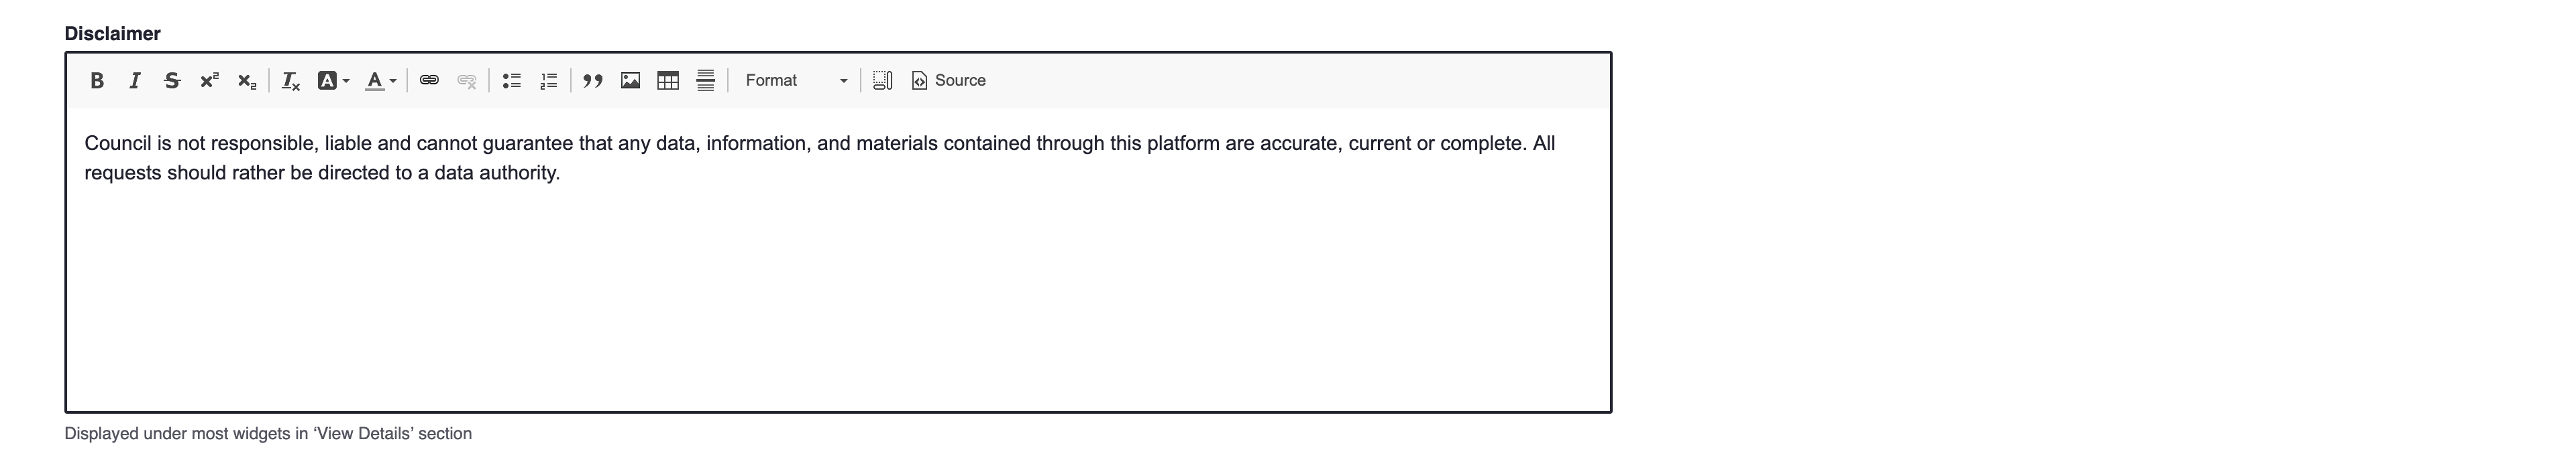The width and height of the screenshot is (2576, 474).
Task: Apply block quote formatting
Action: (593, 81)
